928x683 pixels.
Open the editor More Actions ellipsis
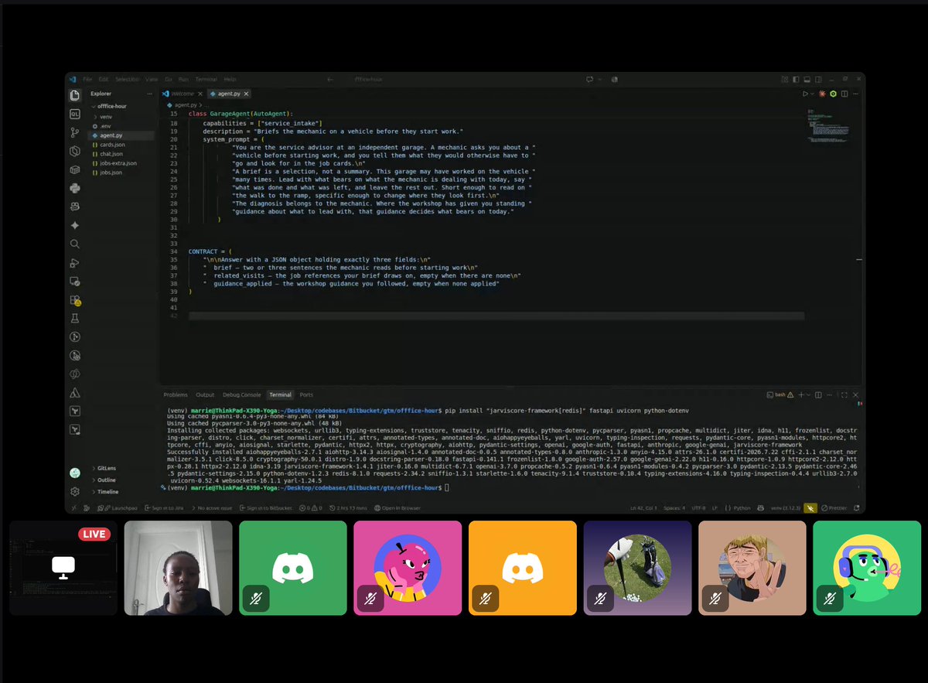point(855,94)
